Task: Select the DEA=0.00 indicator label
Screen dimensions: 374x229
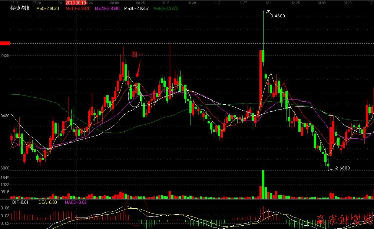Action: click(x=47, y=202)
